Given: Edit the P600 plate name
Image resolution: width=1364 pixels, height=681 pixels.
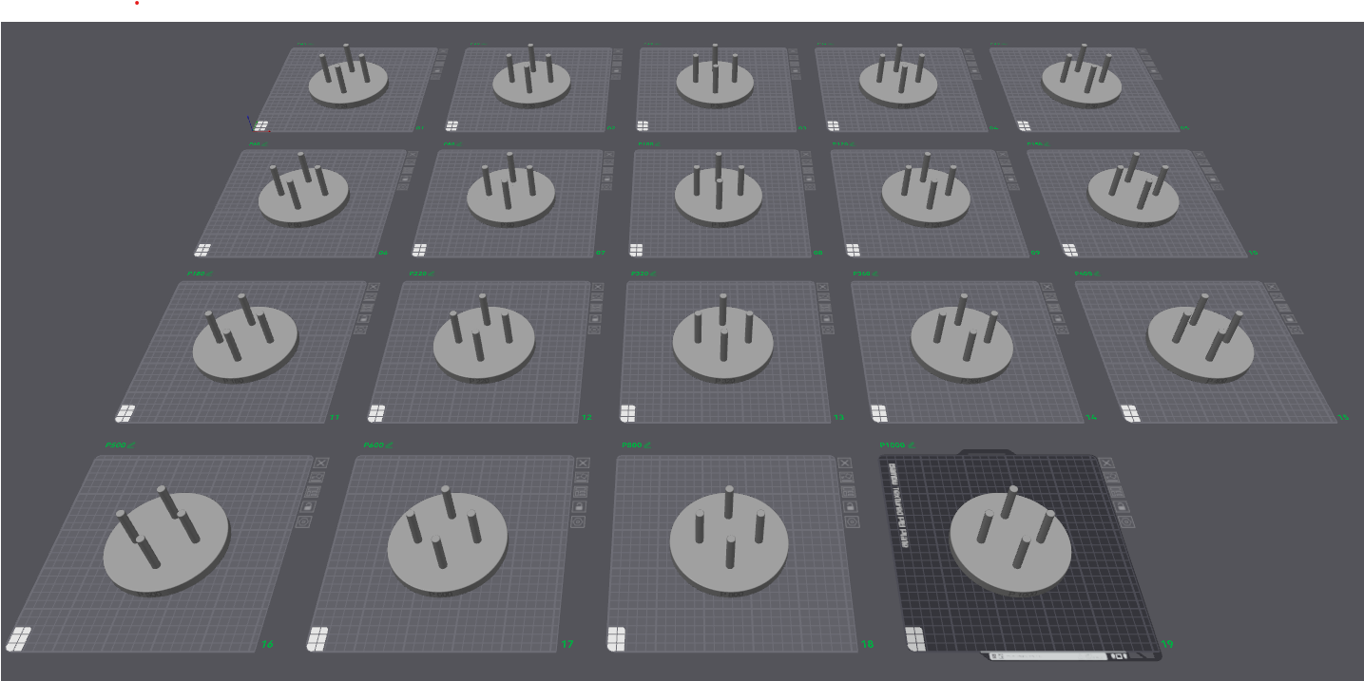Looking at the screenshot, I should [390, 445].
